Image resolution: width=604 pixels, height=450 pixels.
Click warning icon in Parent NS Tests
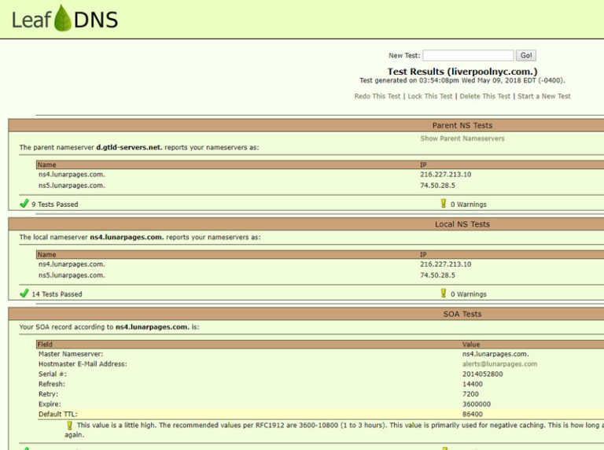coord(443,203)
